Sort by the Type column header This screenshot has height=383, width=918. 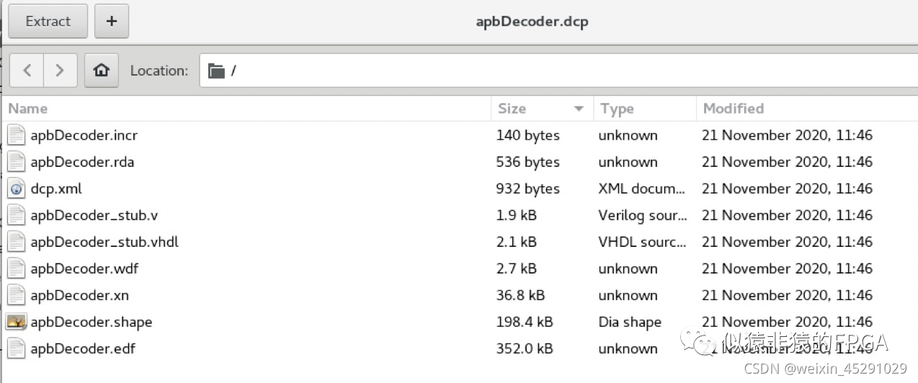617,109
